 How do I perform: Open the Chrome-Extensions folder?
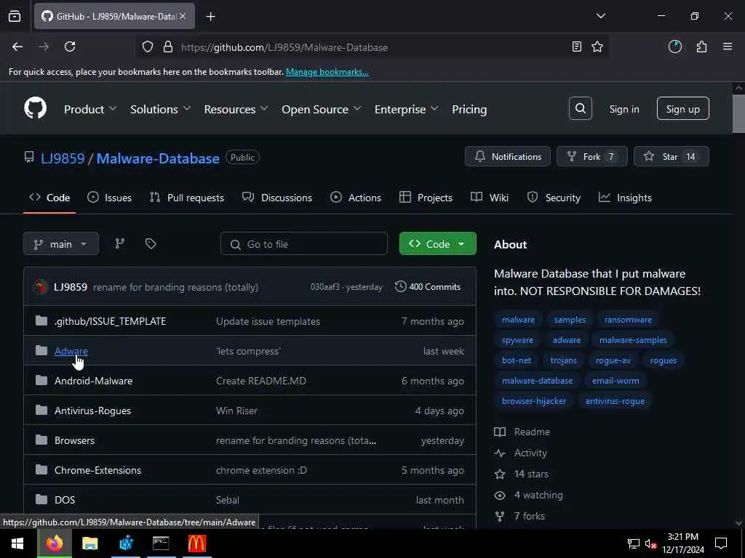(x=98, y=470)
